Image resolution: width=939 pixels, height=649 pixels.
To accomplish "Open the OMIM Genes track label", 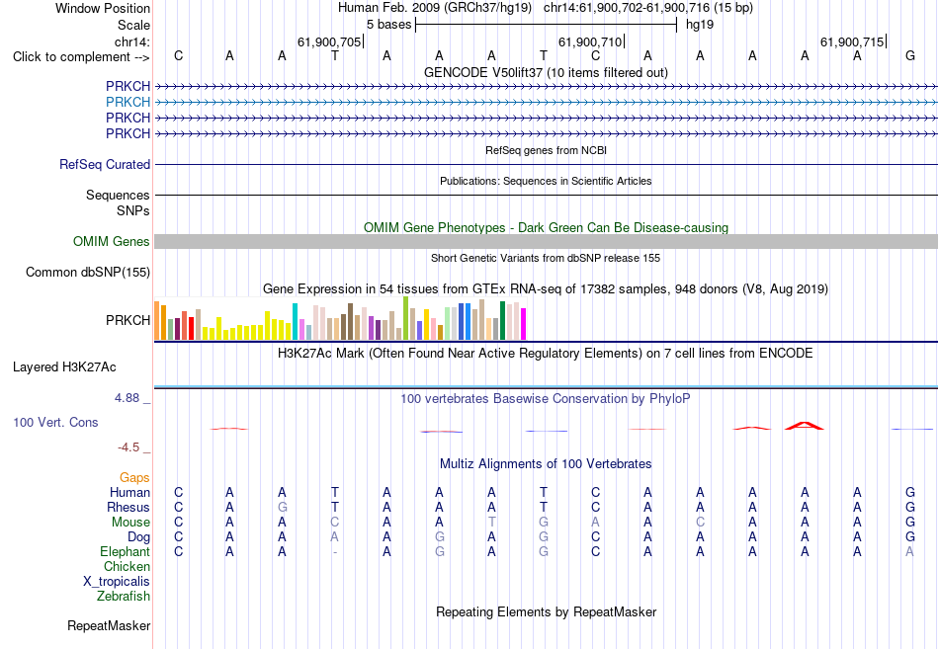I will (111, 241).
